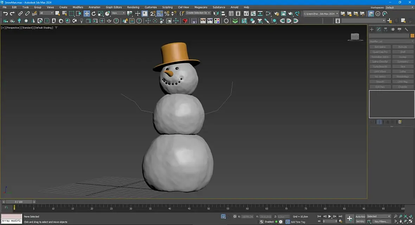Click the Percent Snap toggle icon
This screenshot has width=415, height=225.
tap(167, 13)
